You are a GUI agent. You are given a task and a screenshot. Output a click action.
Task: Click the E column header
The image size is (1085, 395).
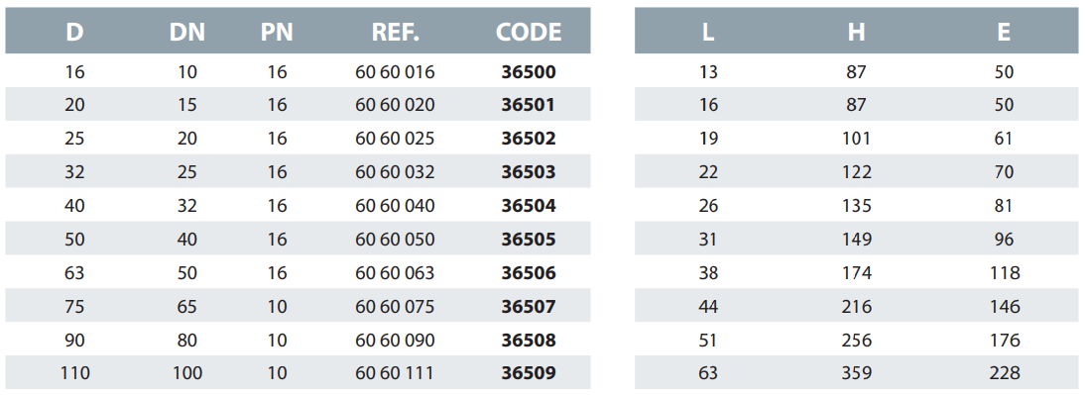[1004, 32]
